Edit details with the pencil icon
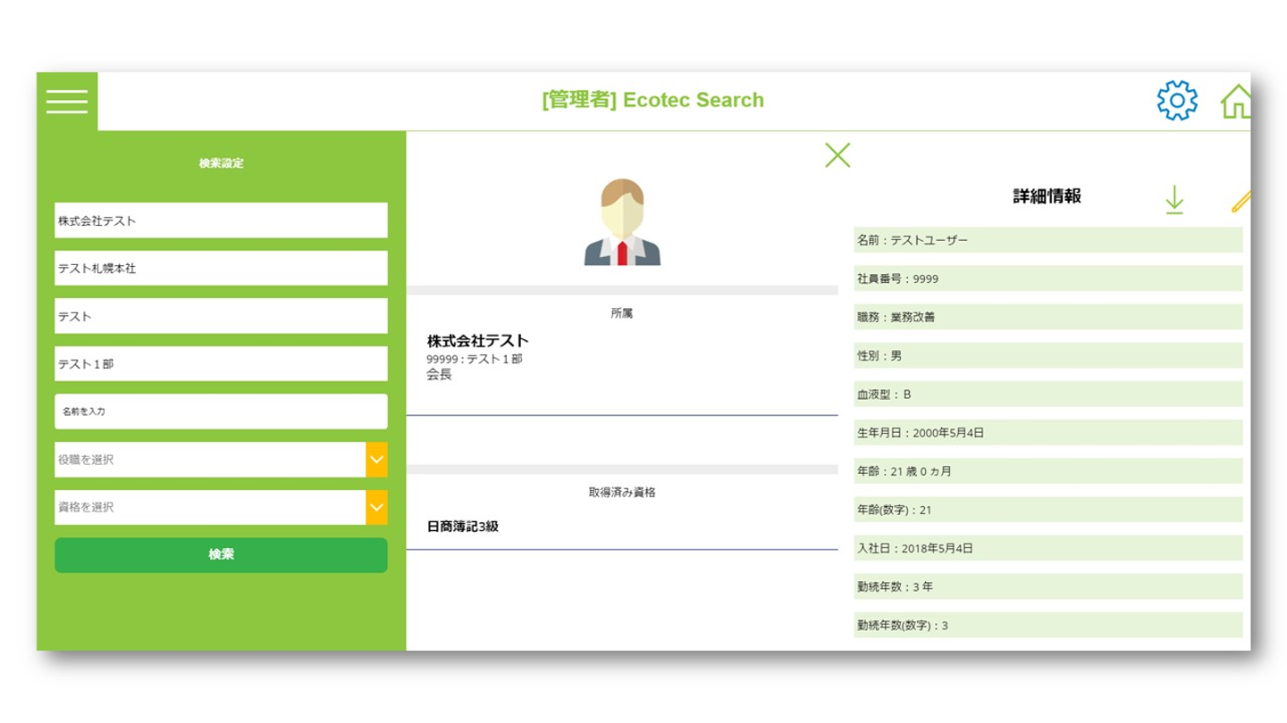 [x=1240, y=202]
